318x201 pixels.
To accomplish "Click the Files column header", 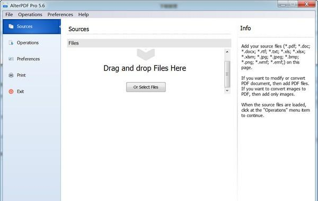I will point(149,43).
